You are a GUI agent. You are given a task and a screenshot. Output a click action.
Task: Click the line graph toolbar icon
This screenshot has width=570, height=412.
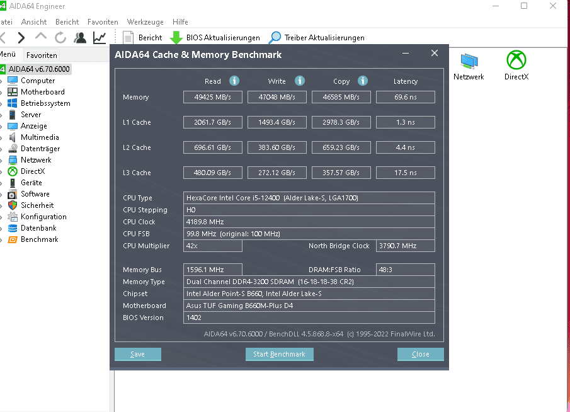click(x=100, y=37)
